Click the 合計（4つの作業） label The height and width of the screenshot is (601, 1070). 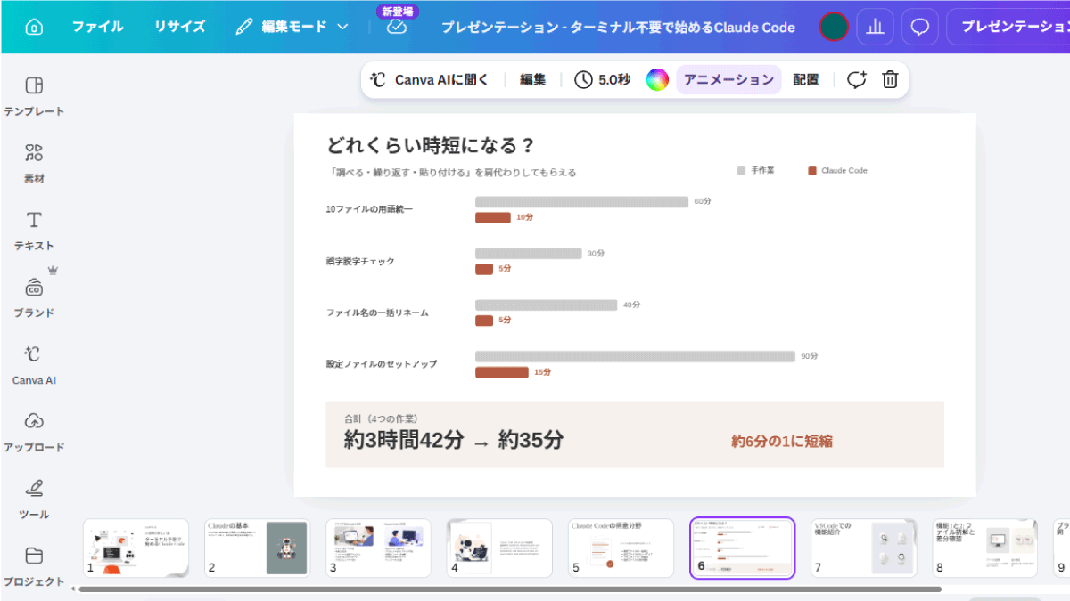(381, 418)
